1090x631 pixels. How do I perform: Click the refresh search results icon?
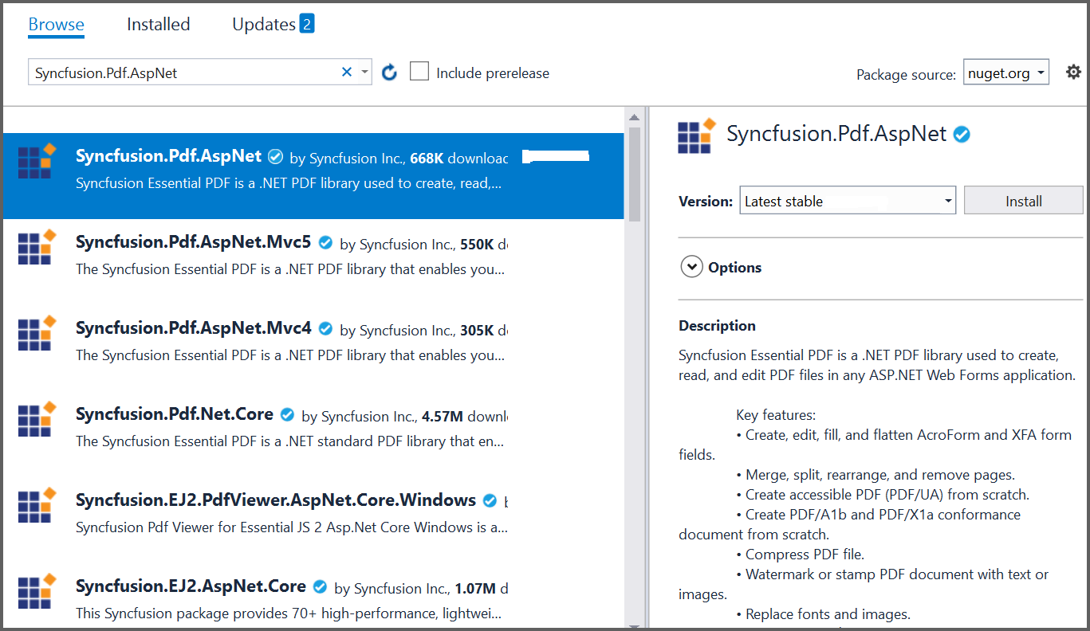(389, 73)
